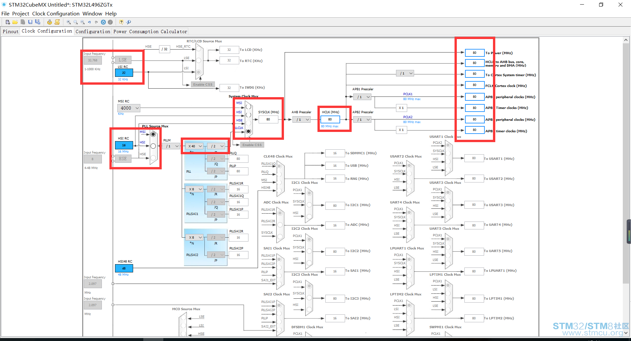Click the vertical scrollbar down arrow
Screen dimensions: 631x341
[x=626, y=333]
